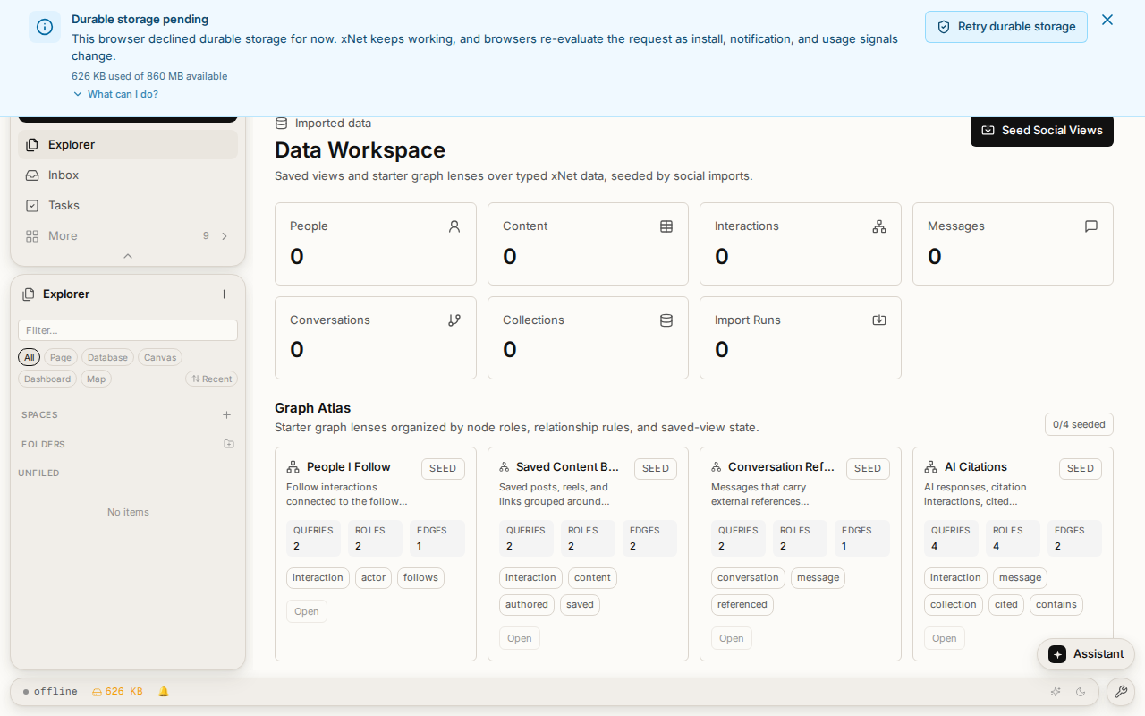Click the 'actor' tag on People I Follow
The height and width of the screenshot is (716, 1145).
click(x=374, y=578)
